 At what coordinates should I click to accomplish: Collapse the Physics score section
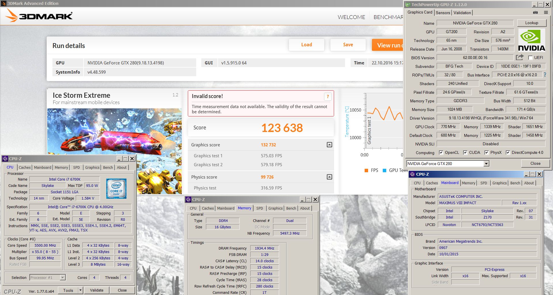(x=329, y=177)
